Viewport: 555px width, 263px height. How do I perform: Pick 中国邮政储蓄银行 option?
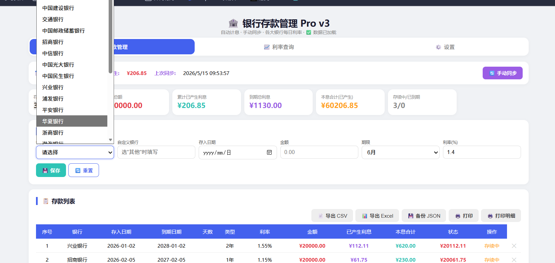72,31
